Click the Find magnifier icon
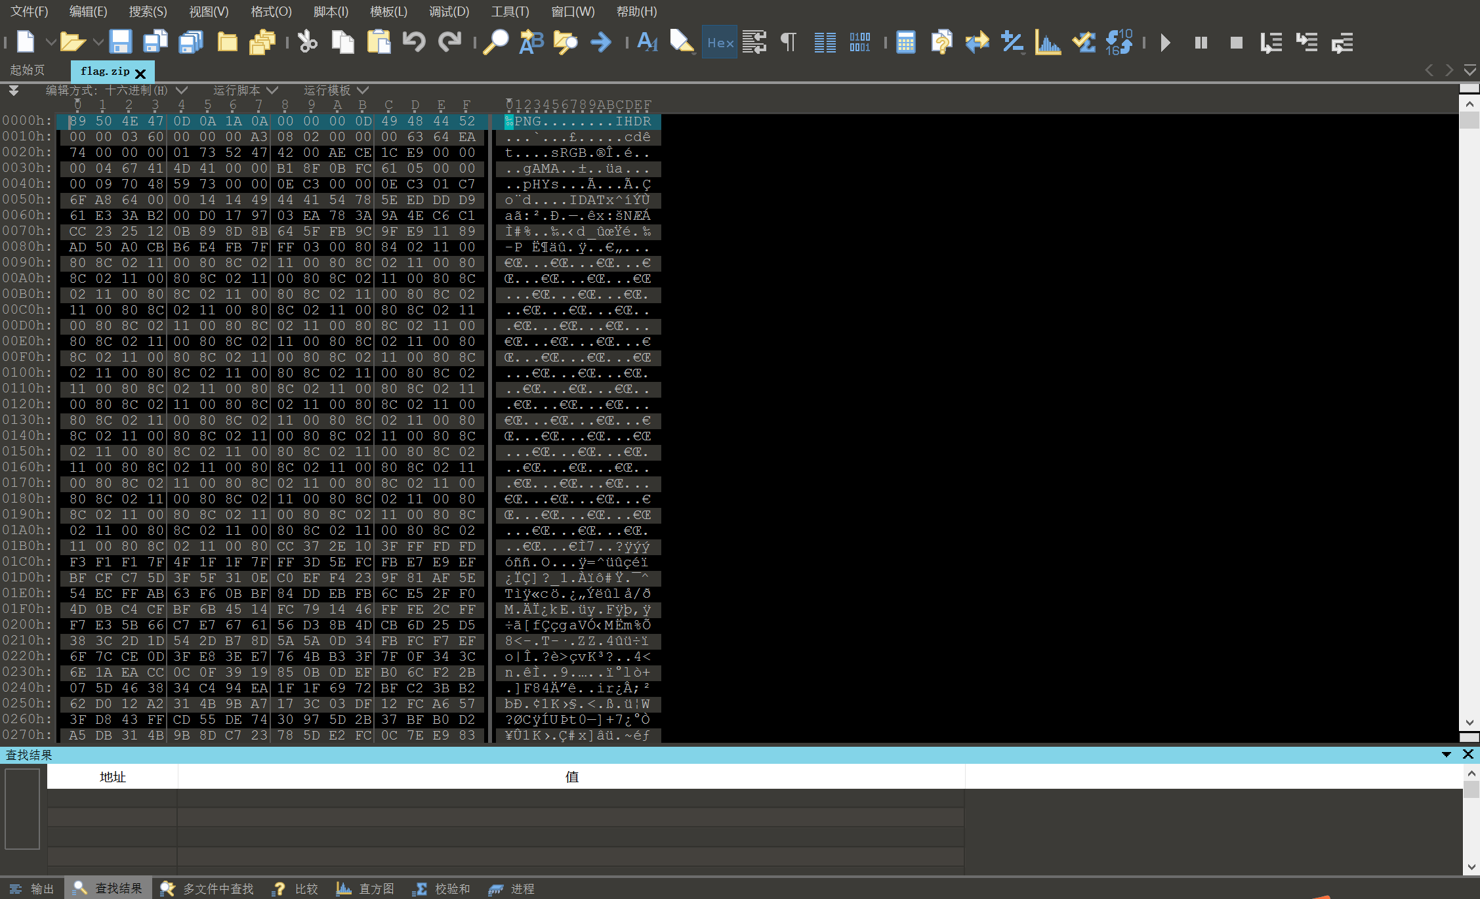The image size is (1480, 899). pyautogui.click(x=495, y=43)
